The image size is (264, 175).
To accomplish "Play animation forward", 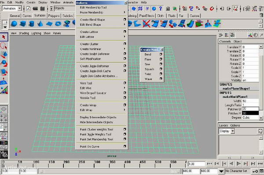I will point(238,164).
